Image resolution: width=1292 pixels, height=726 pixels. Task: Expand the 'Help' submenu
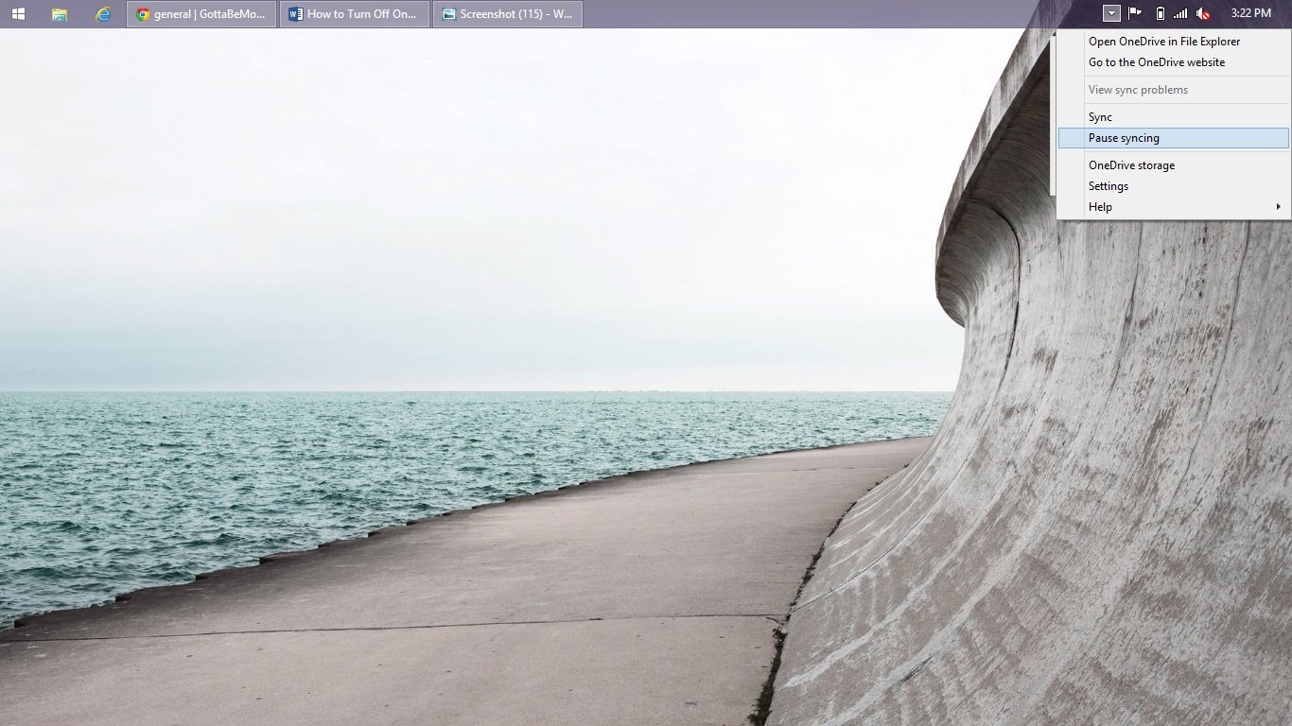coord(1173,207)
